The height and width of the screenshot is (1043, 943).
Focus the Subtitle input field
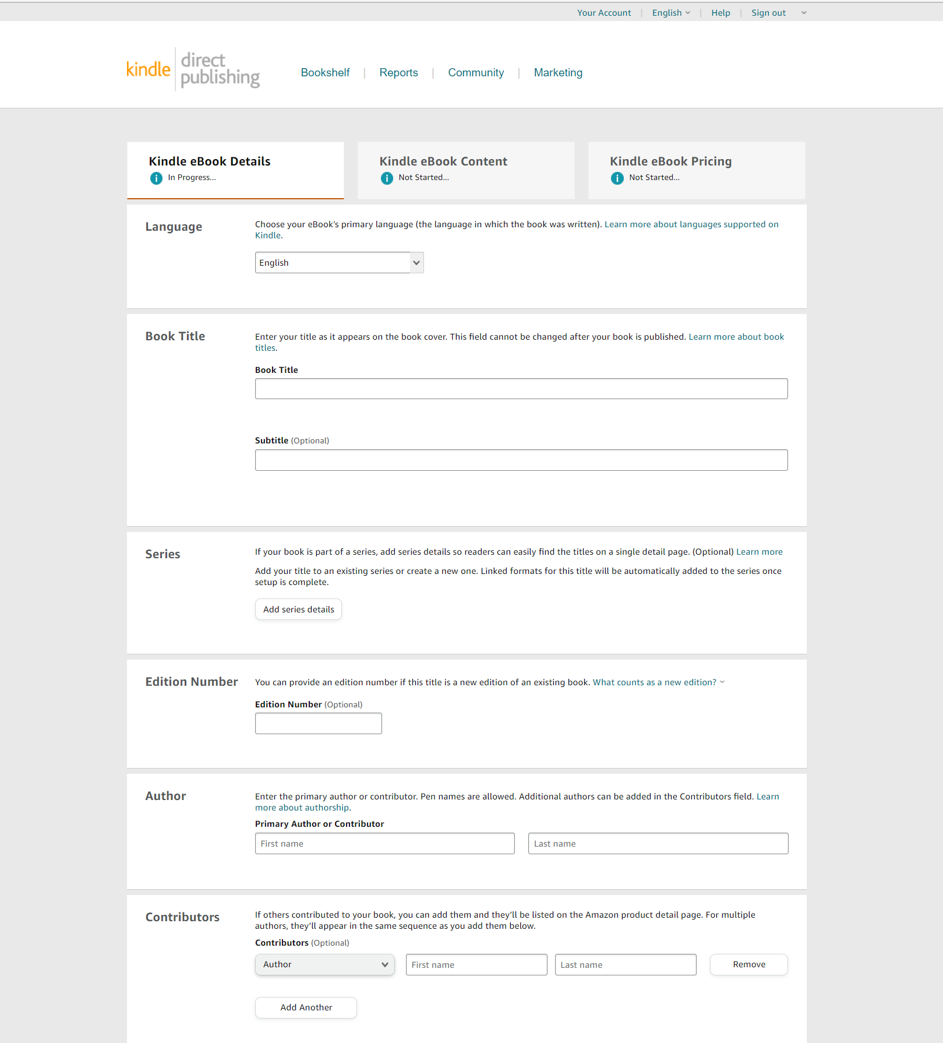521,460
